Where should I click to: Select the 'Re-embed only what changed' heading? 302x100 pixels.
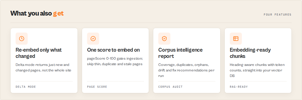[x=39, y=53]
